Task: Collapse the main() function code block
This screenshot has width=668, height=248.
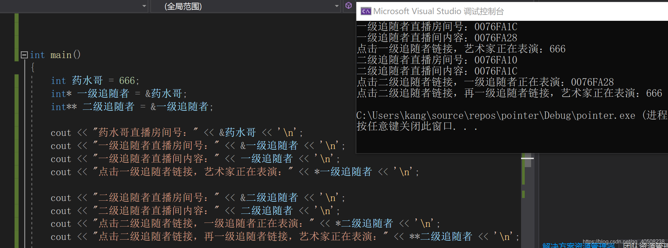Action: coord(24,55)
